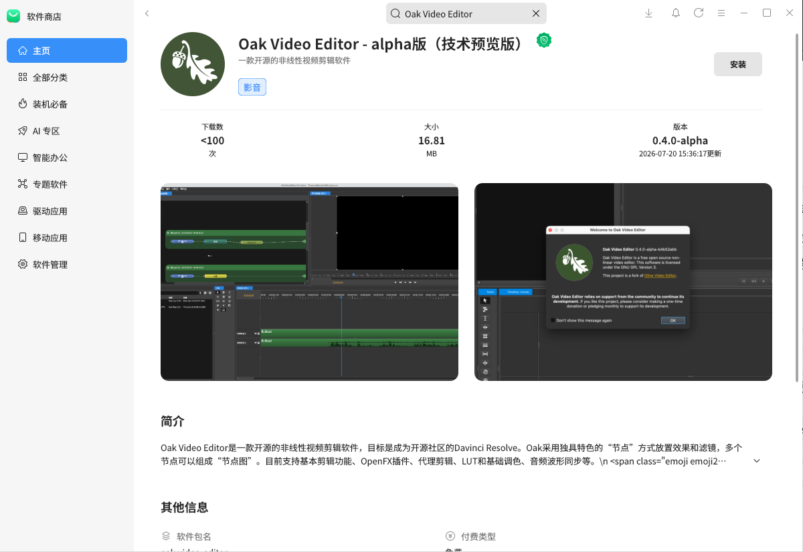Click the drive icon beside 驱动应用
Viewport: 803px width, 552px height.
click(23, 211)
